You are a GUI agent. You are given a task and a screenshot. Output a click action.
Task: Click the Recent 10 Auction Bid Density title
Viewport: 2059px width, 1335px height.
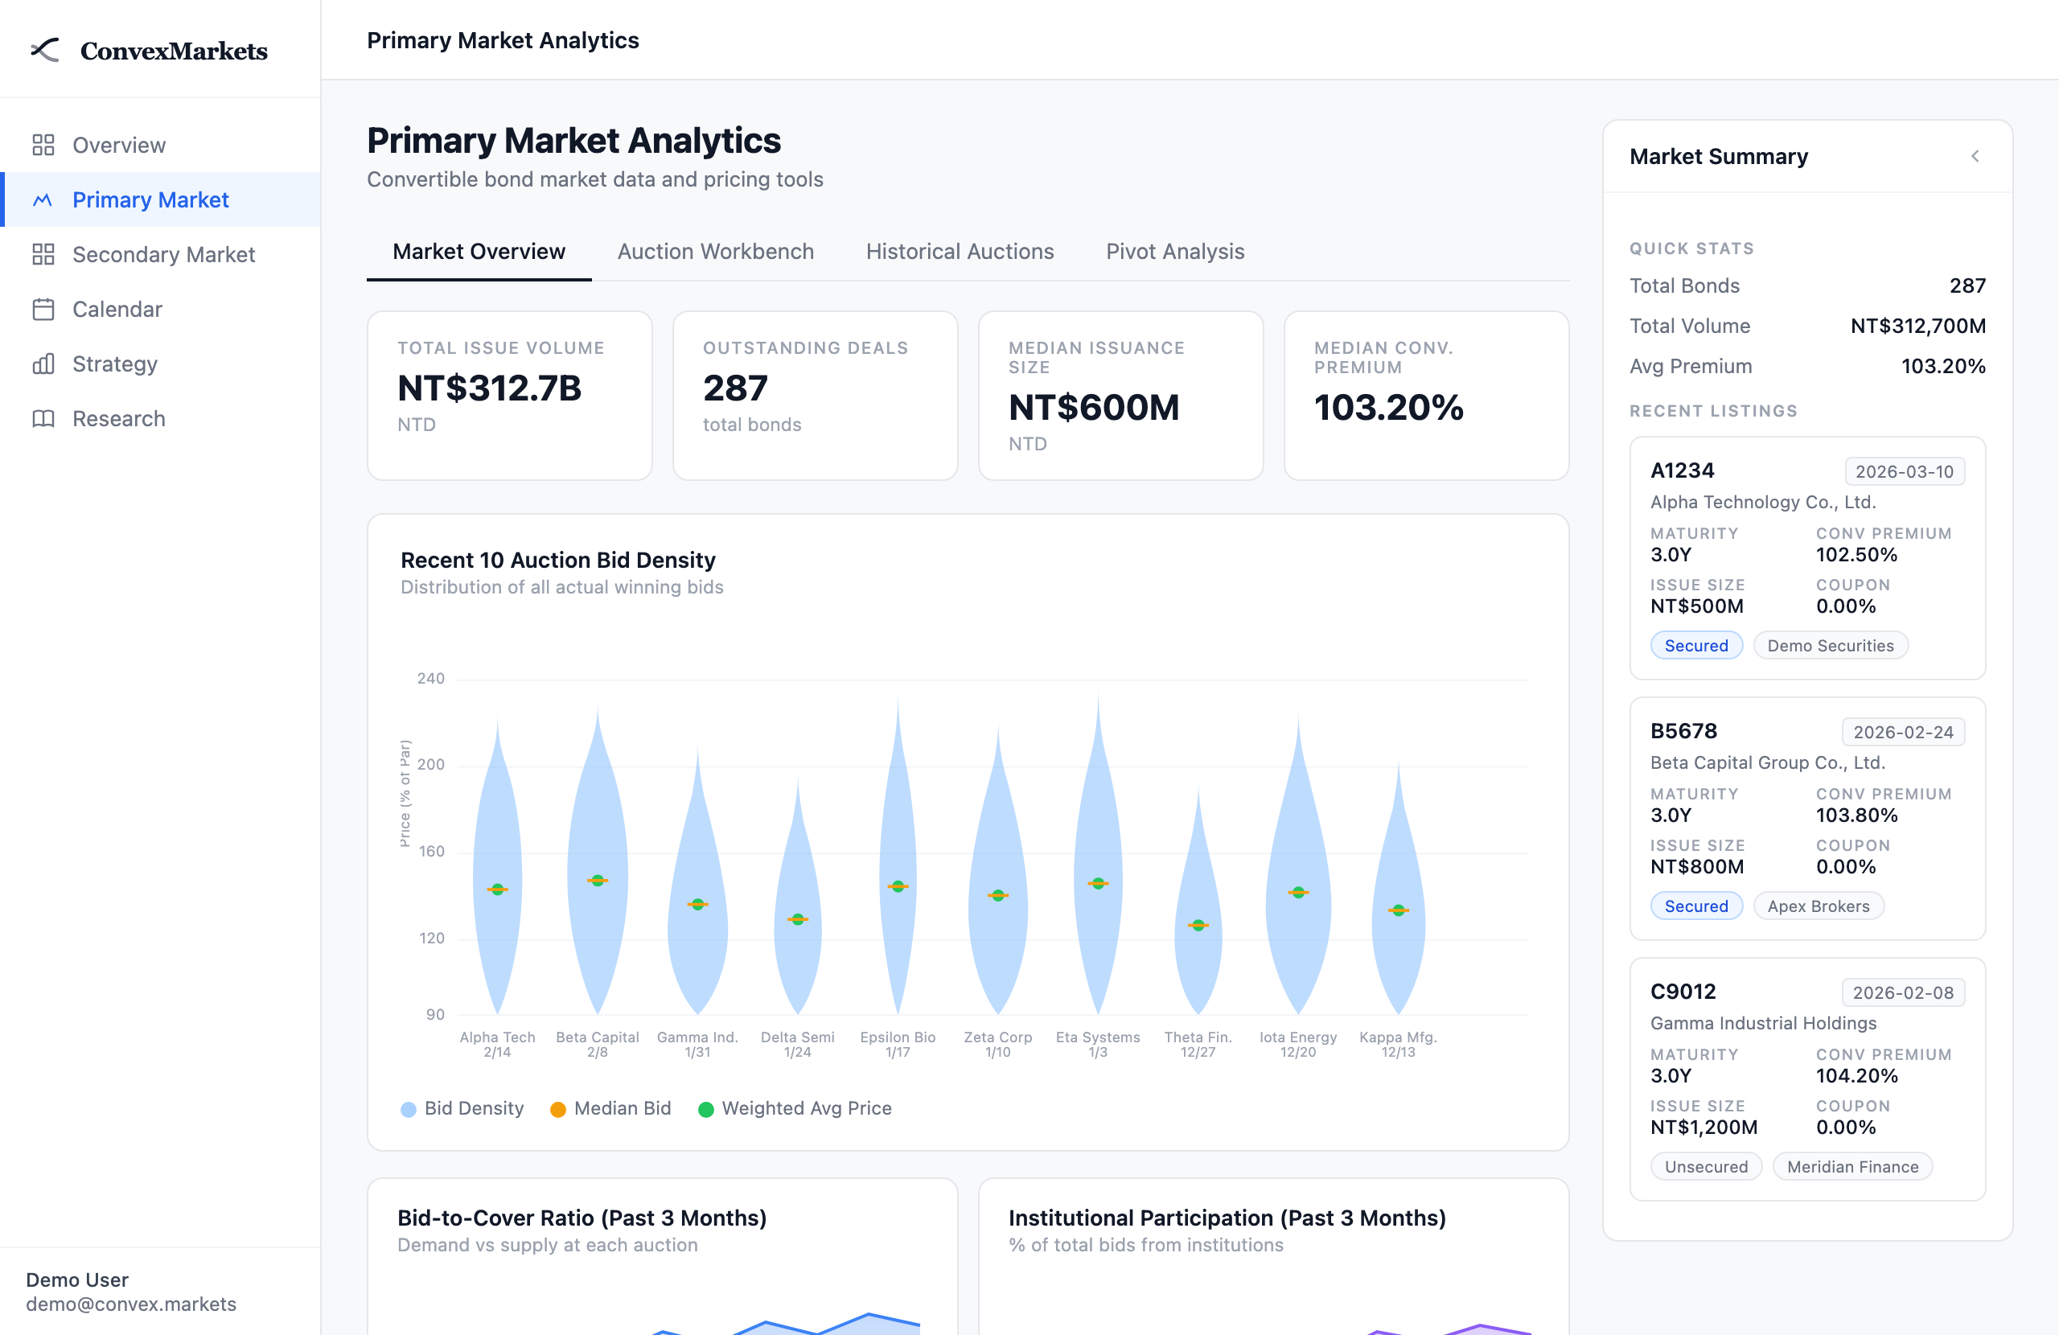[x=558, y=560]
